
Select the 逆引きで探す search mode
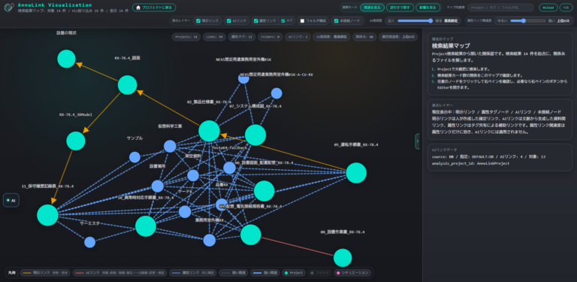400,8
